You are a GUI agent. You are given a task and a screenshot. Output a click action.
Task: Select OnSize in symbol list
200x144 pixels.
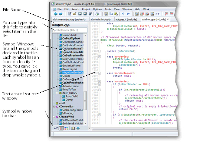[66, 76]
